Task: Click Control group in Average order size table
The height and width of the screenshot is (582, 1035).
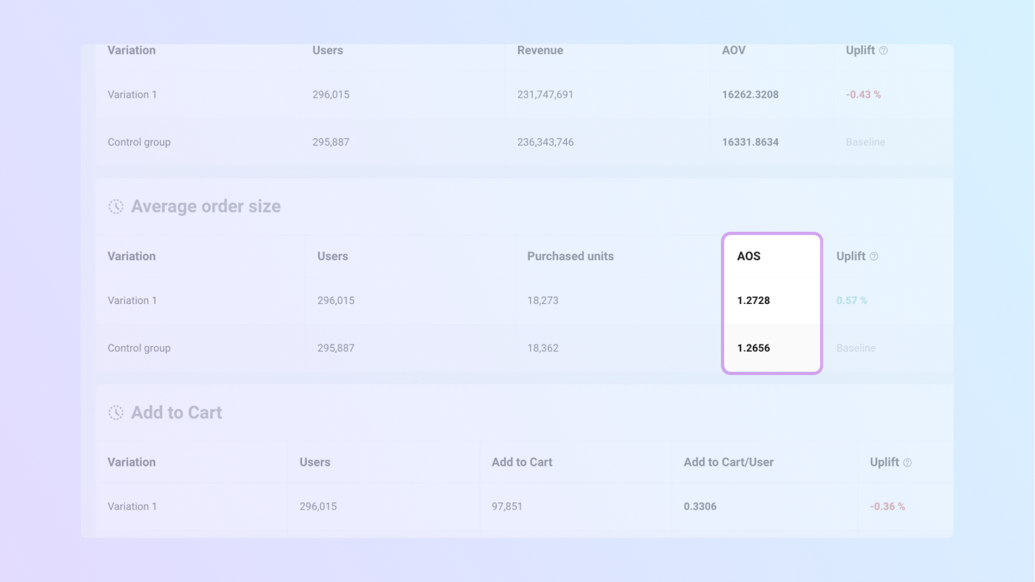Action: pyautogui.click(x=139, y=348)
